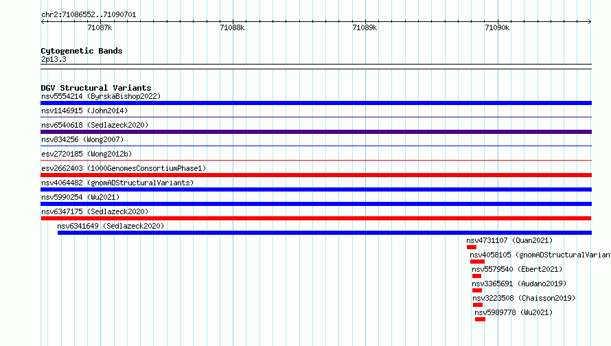Click the Cytogenetic Bands track title
This screenshot has width=611, height=346.
(x=82, y=51)
